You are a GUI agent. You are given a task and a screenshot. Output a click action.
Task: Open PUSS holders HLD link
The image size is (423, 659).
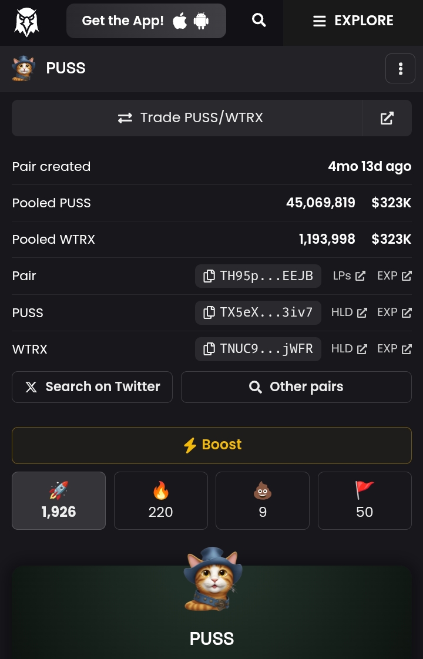tap(349, 312)
